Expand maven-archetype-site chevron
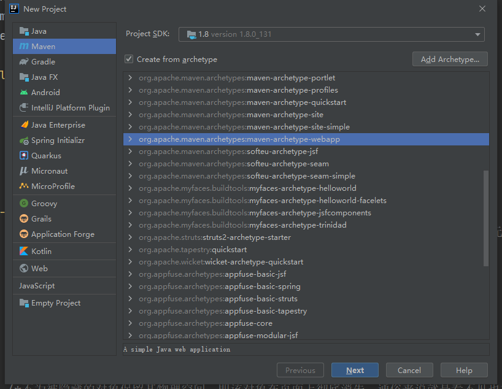The width and height of the screenshot is (502, 389). point(130,115)
